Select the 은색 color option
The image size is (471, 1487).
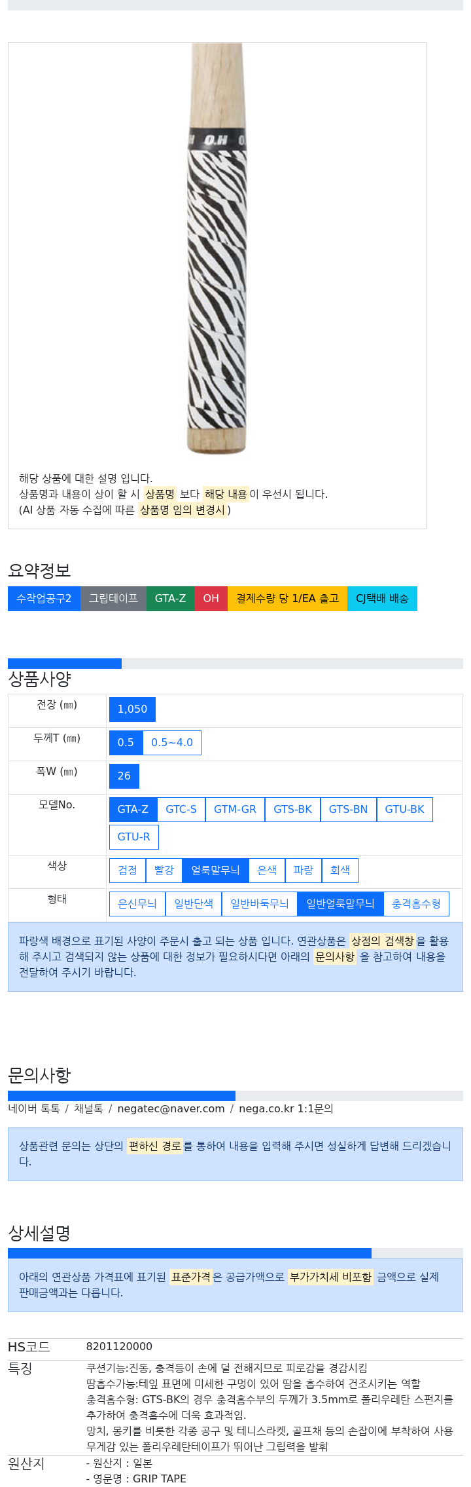click(x=267, y=871)
